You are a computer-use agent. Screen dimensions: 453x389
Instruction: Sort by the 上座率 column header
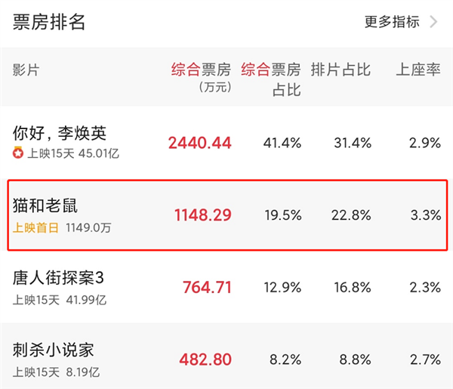click(x=419, y=70)
